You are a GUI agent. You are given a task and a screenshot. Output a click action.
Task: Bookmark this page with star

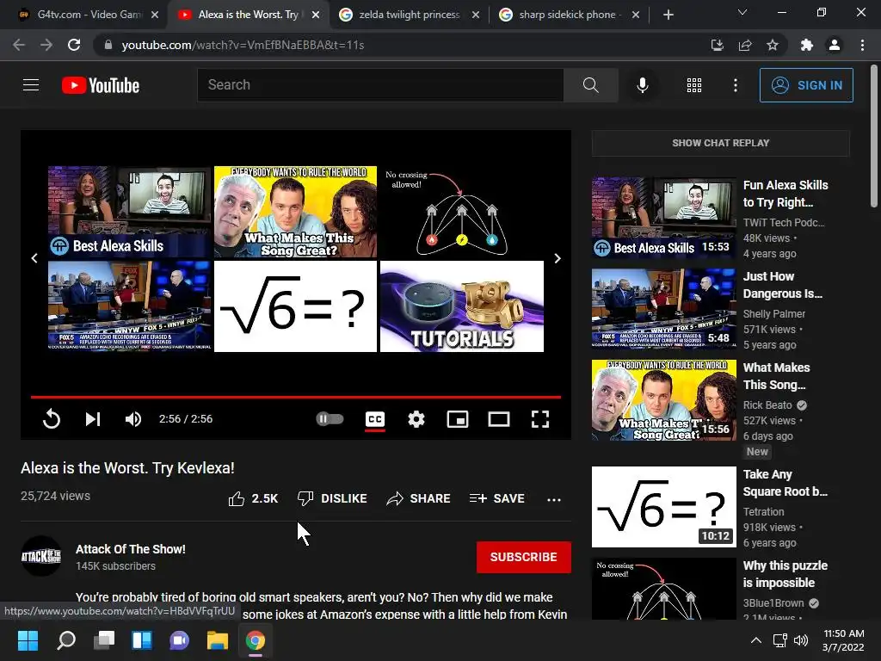coord(773,45)
